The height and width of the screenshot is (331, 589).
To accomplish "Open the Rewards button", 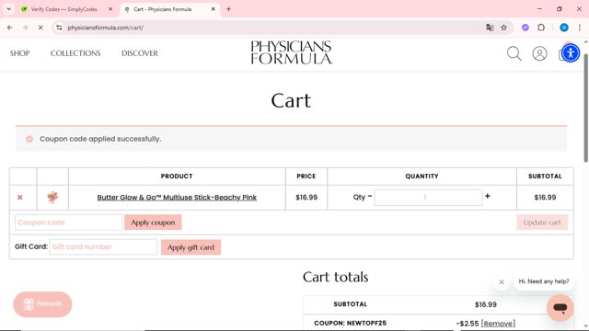I will pyautogui.click(x=42, y=304).
